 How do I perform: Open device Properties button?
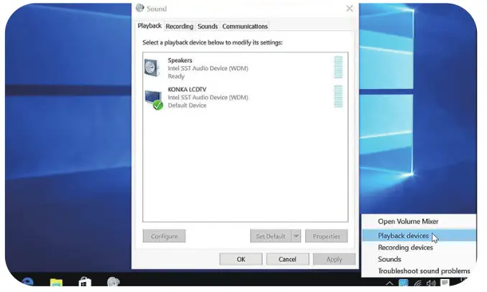[x=326, y=236]
